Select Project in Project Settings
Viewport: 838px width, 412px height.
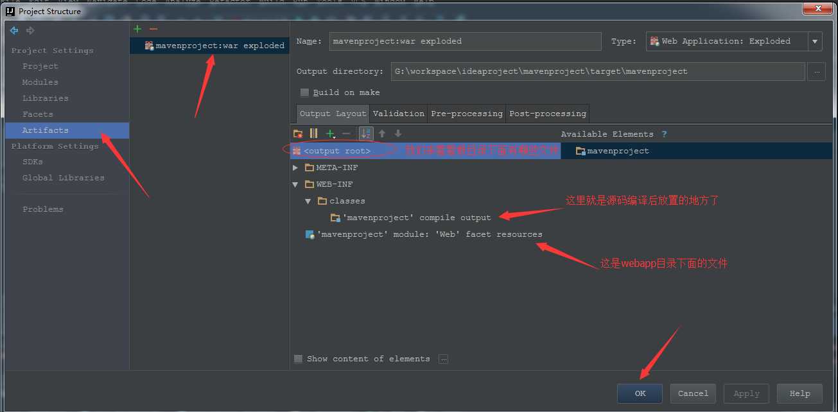click(x=40, y=66)
